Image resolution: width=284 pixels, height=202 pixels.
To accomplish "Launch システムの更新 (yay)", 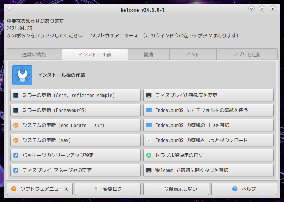I will [75, 140].
